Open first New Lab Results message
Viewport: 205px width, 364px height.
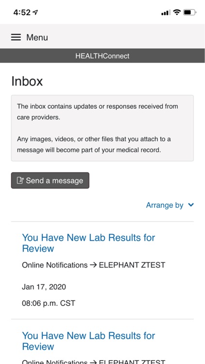(x=88, y=243)
